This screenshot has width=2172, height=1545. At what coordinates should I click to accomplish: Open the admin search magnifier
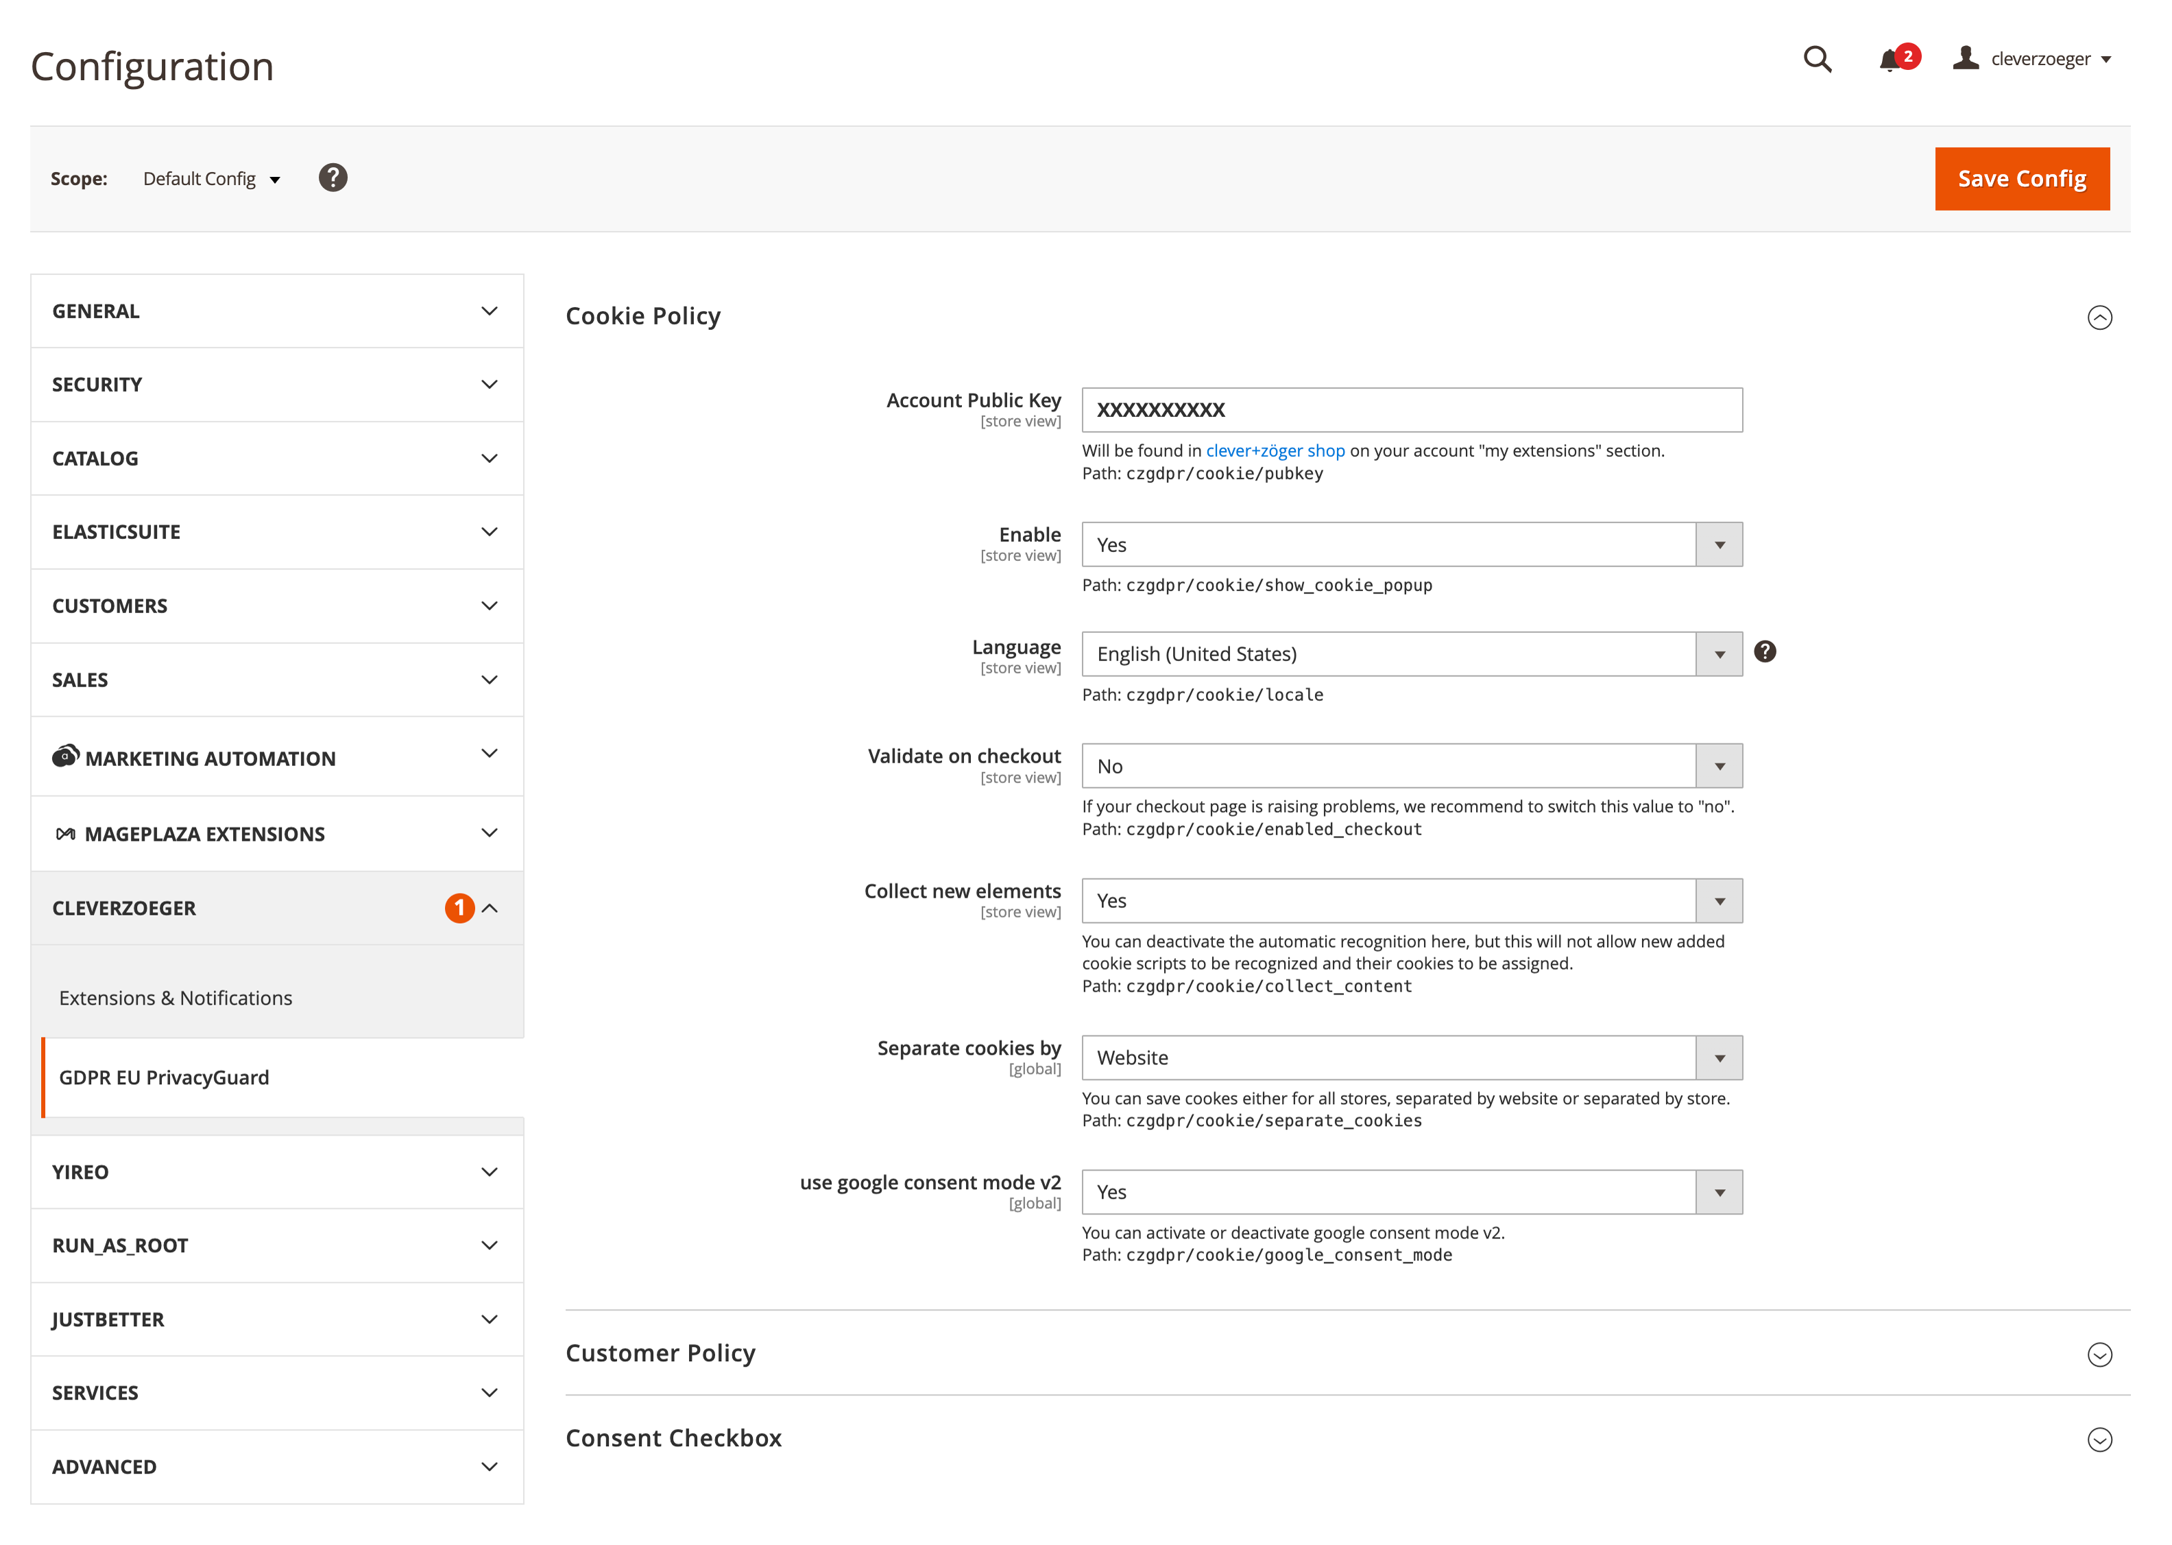pos(1816,59)
